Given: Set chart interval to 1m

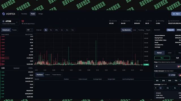Looking at the screenshot, I should click(62, 30).
